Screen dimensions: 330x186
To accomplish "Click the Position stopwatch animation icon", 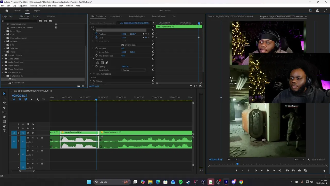I will (96, 34).
